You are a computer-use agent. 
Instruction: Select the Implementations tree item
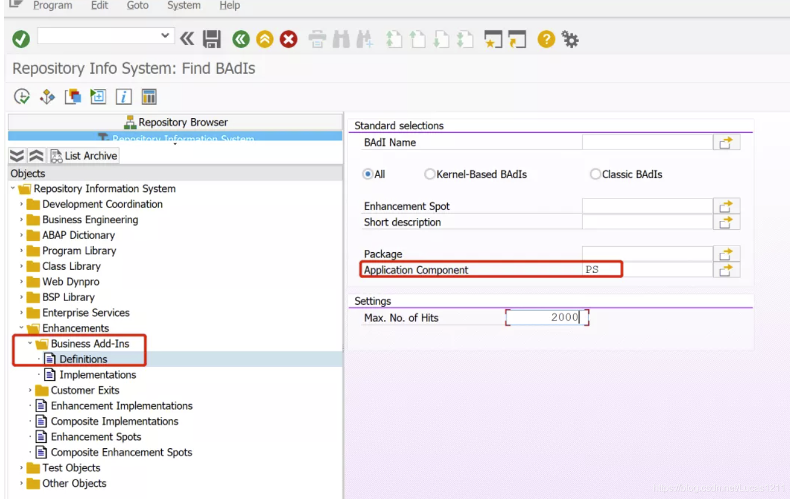(97, 374)
